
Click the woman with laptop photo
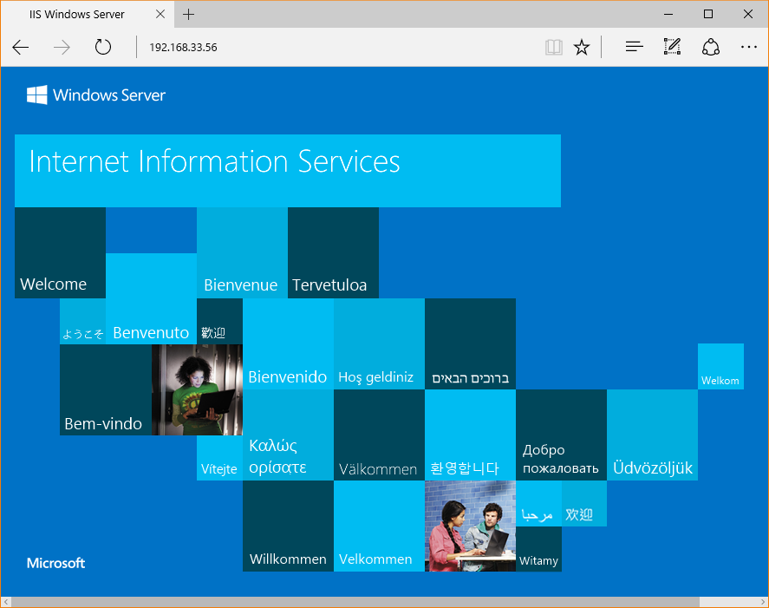[197, 389]
